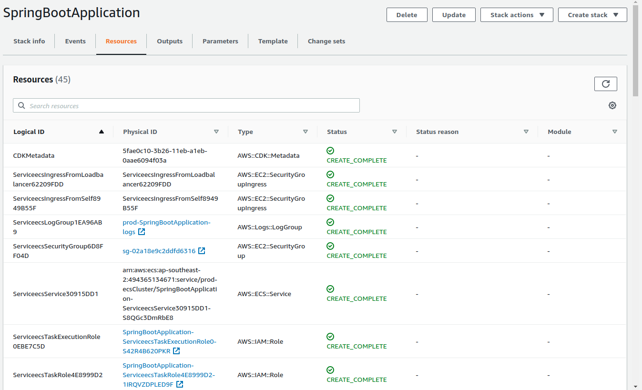This screenshot has width=642, height=390.
Task: Click the AWS::ECS::Service type cell
Action: point(264,294)
